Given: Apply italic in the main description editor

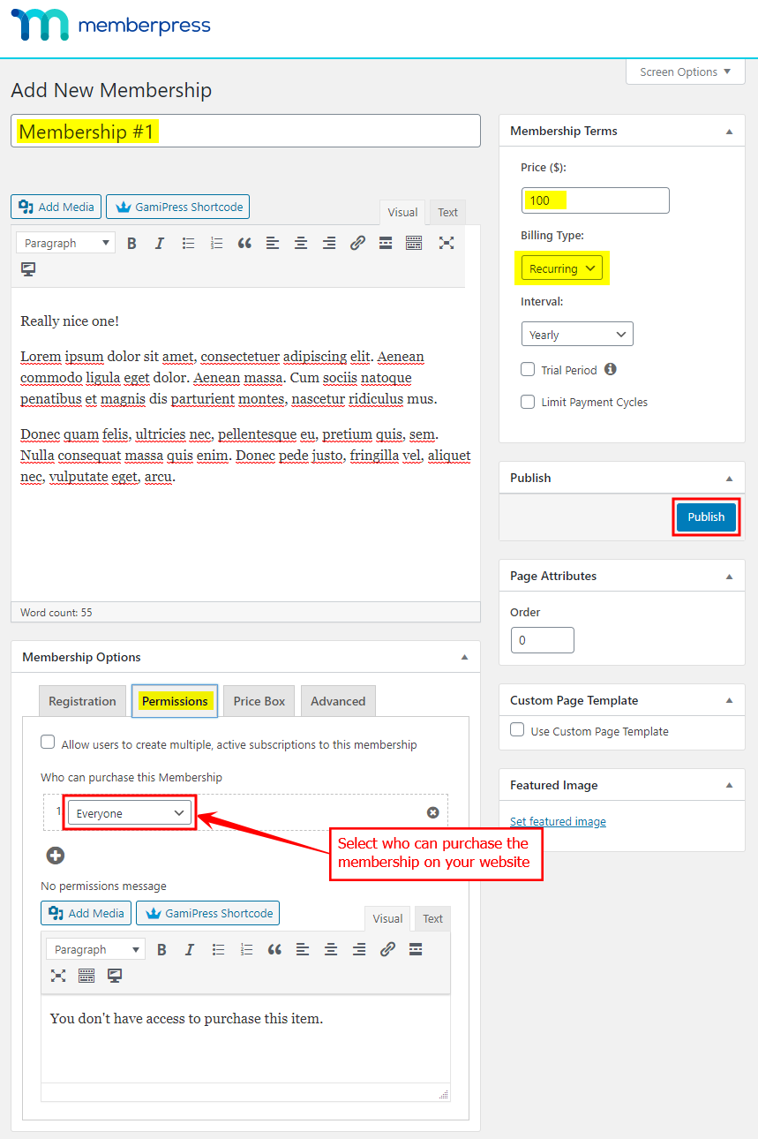Looking at the screenshot, I should 160,243.
